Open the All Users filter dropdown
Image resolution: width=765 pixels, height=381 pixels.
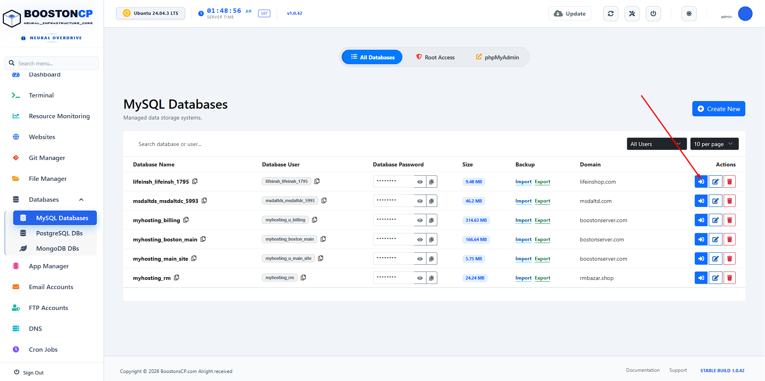657,144
